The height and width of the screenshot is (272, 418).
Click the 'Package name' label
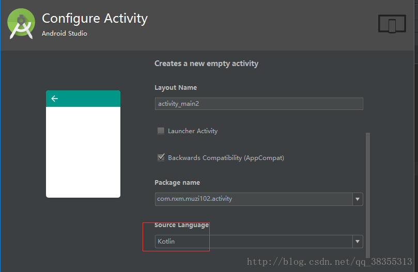pos(177,183)
